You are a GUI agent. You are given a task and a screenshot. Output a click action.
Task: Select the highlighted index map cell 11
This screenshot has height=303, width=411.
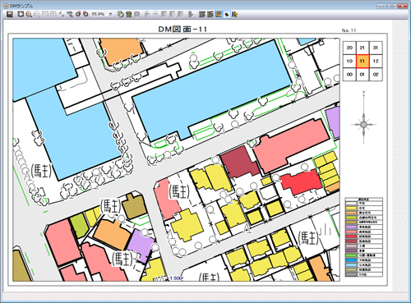(363, 61)
